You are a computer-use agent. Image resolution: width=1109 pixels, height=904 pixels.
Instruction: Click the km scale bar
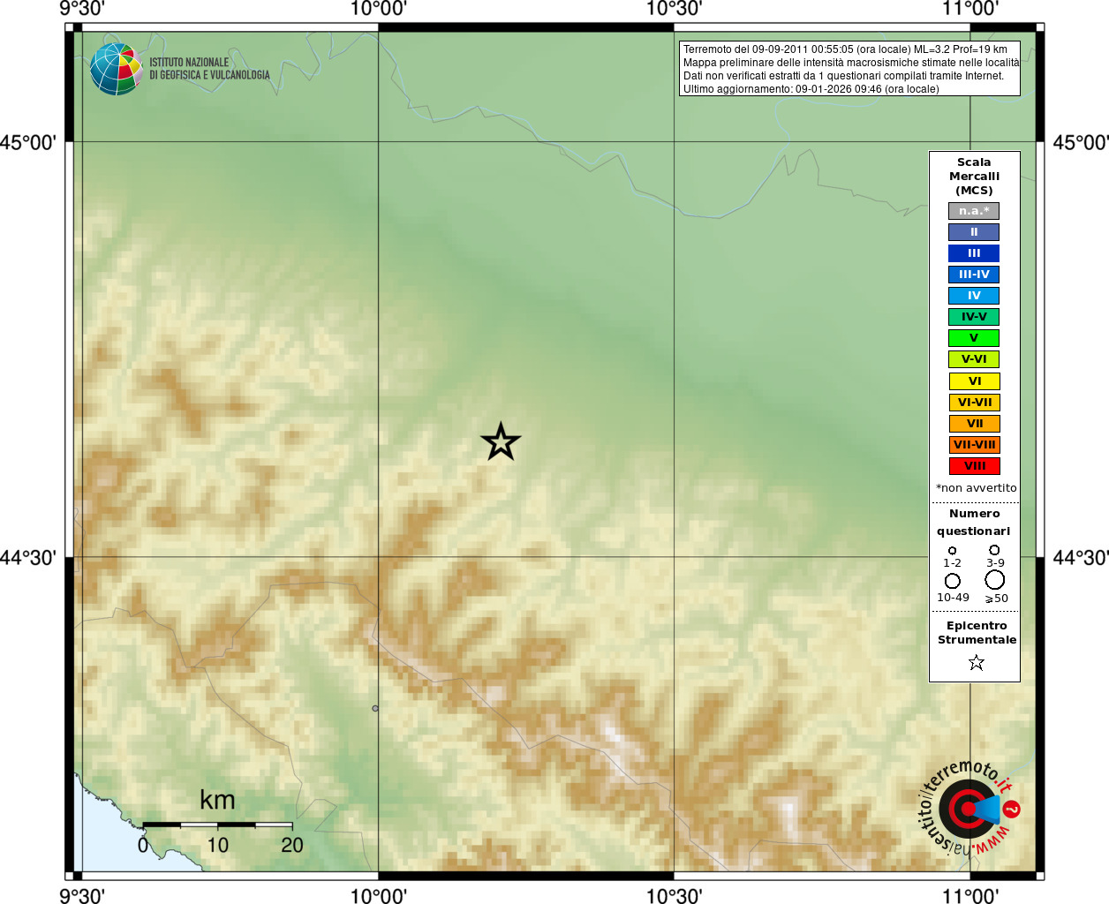(217, 825)
